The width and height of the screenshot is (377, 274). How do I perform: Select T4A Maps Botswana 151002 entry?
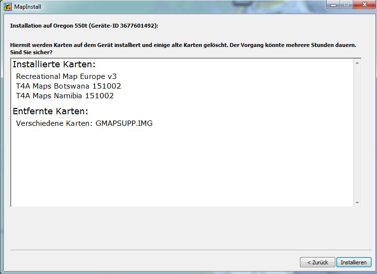click(x=68, y=86)
